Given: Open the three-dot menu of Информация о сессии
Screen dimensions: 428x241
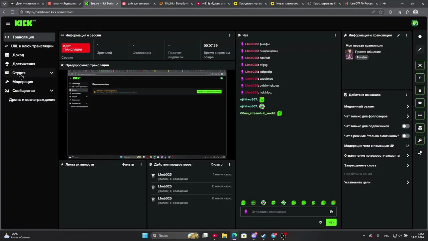Looking at the screenshot, I should (x=229, y=35).
